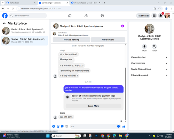Reload the page in browser
Image resolution: width=174 pixels, height=139 pixels.
point(13,9)
